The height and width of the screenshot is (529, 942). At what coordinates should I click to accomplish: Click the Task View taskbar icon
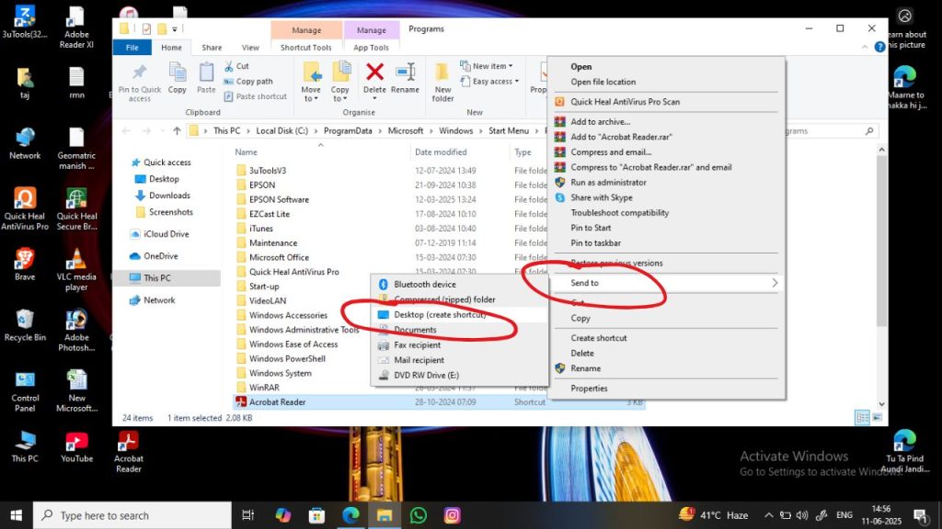click(x=247, y=515)
